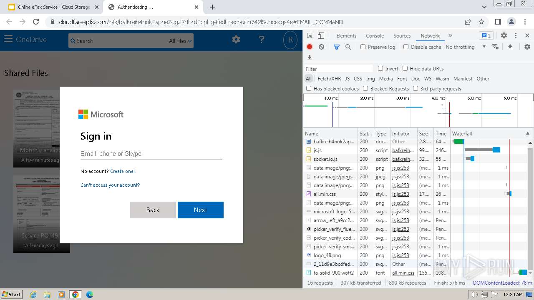Enable Preserve log checkbox
Image resolution: width=534 pixels, height=300 pixels.
[363, 47]
